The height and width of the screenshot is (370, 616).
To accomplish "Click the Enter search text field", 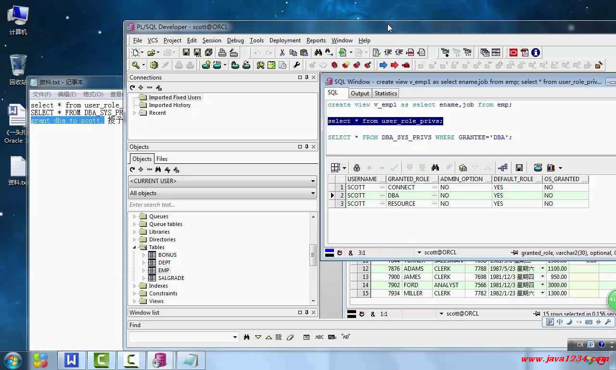I will 222,205.
